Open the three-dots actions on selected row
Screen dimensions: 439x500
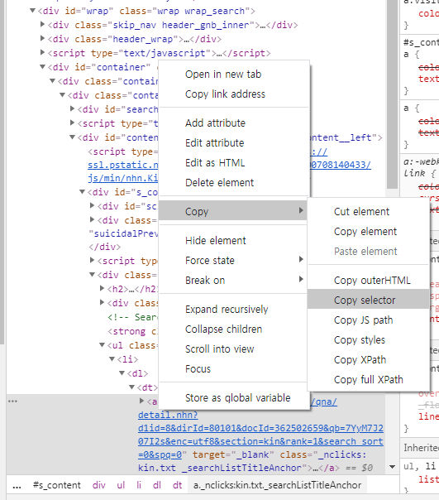pyautogui.click(x=12, y=401)
